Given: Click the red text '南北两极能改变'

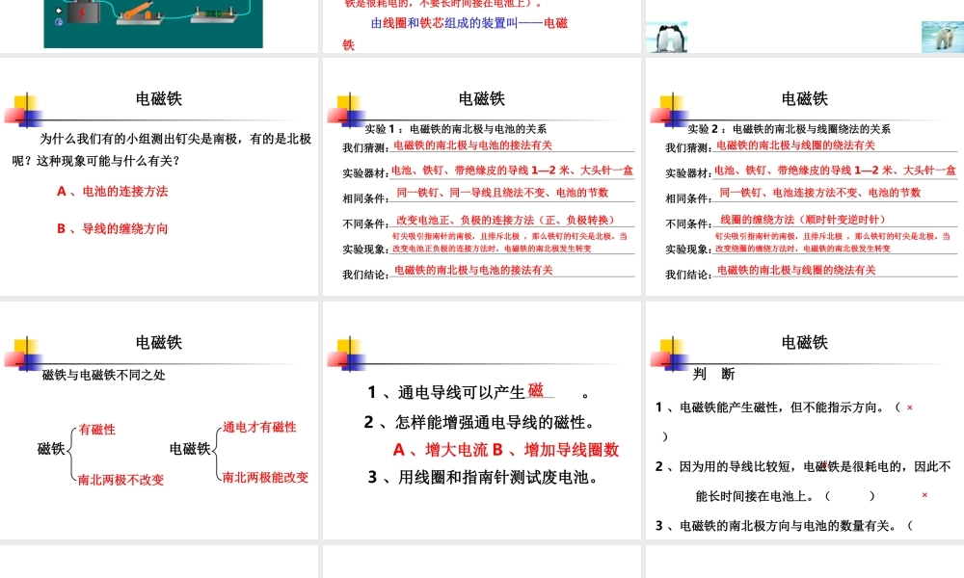Looking at the screenshot, I should pos(265,477).
